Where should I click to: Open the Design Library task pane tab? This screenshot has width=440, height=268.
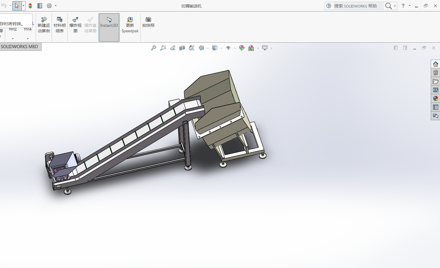pyautogui.click(x=435, y=73)
